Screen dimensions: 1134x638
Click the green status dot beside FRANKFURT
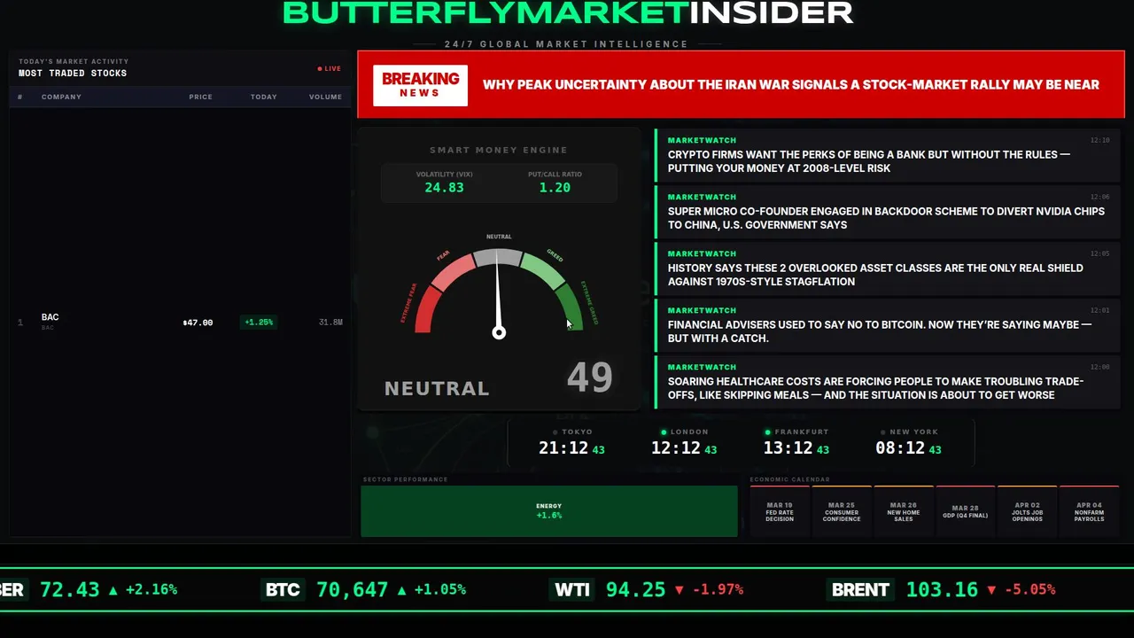coord(768,432)
